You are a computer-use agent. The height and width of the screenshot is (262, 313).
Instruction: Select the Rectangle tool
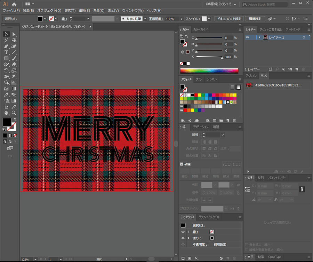coord(6,58)
